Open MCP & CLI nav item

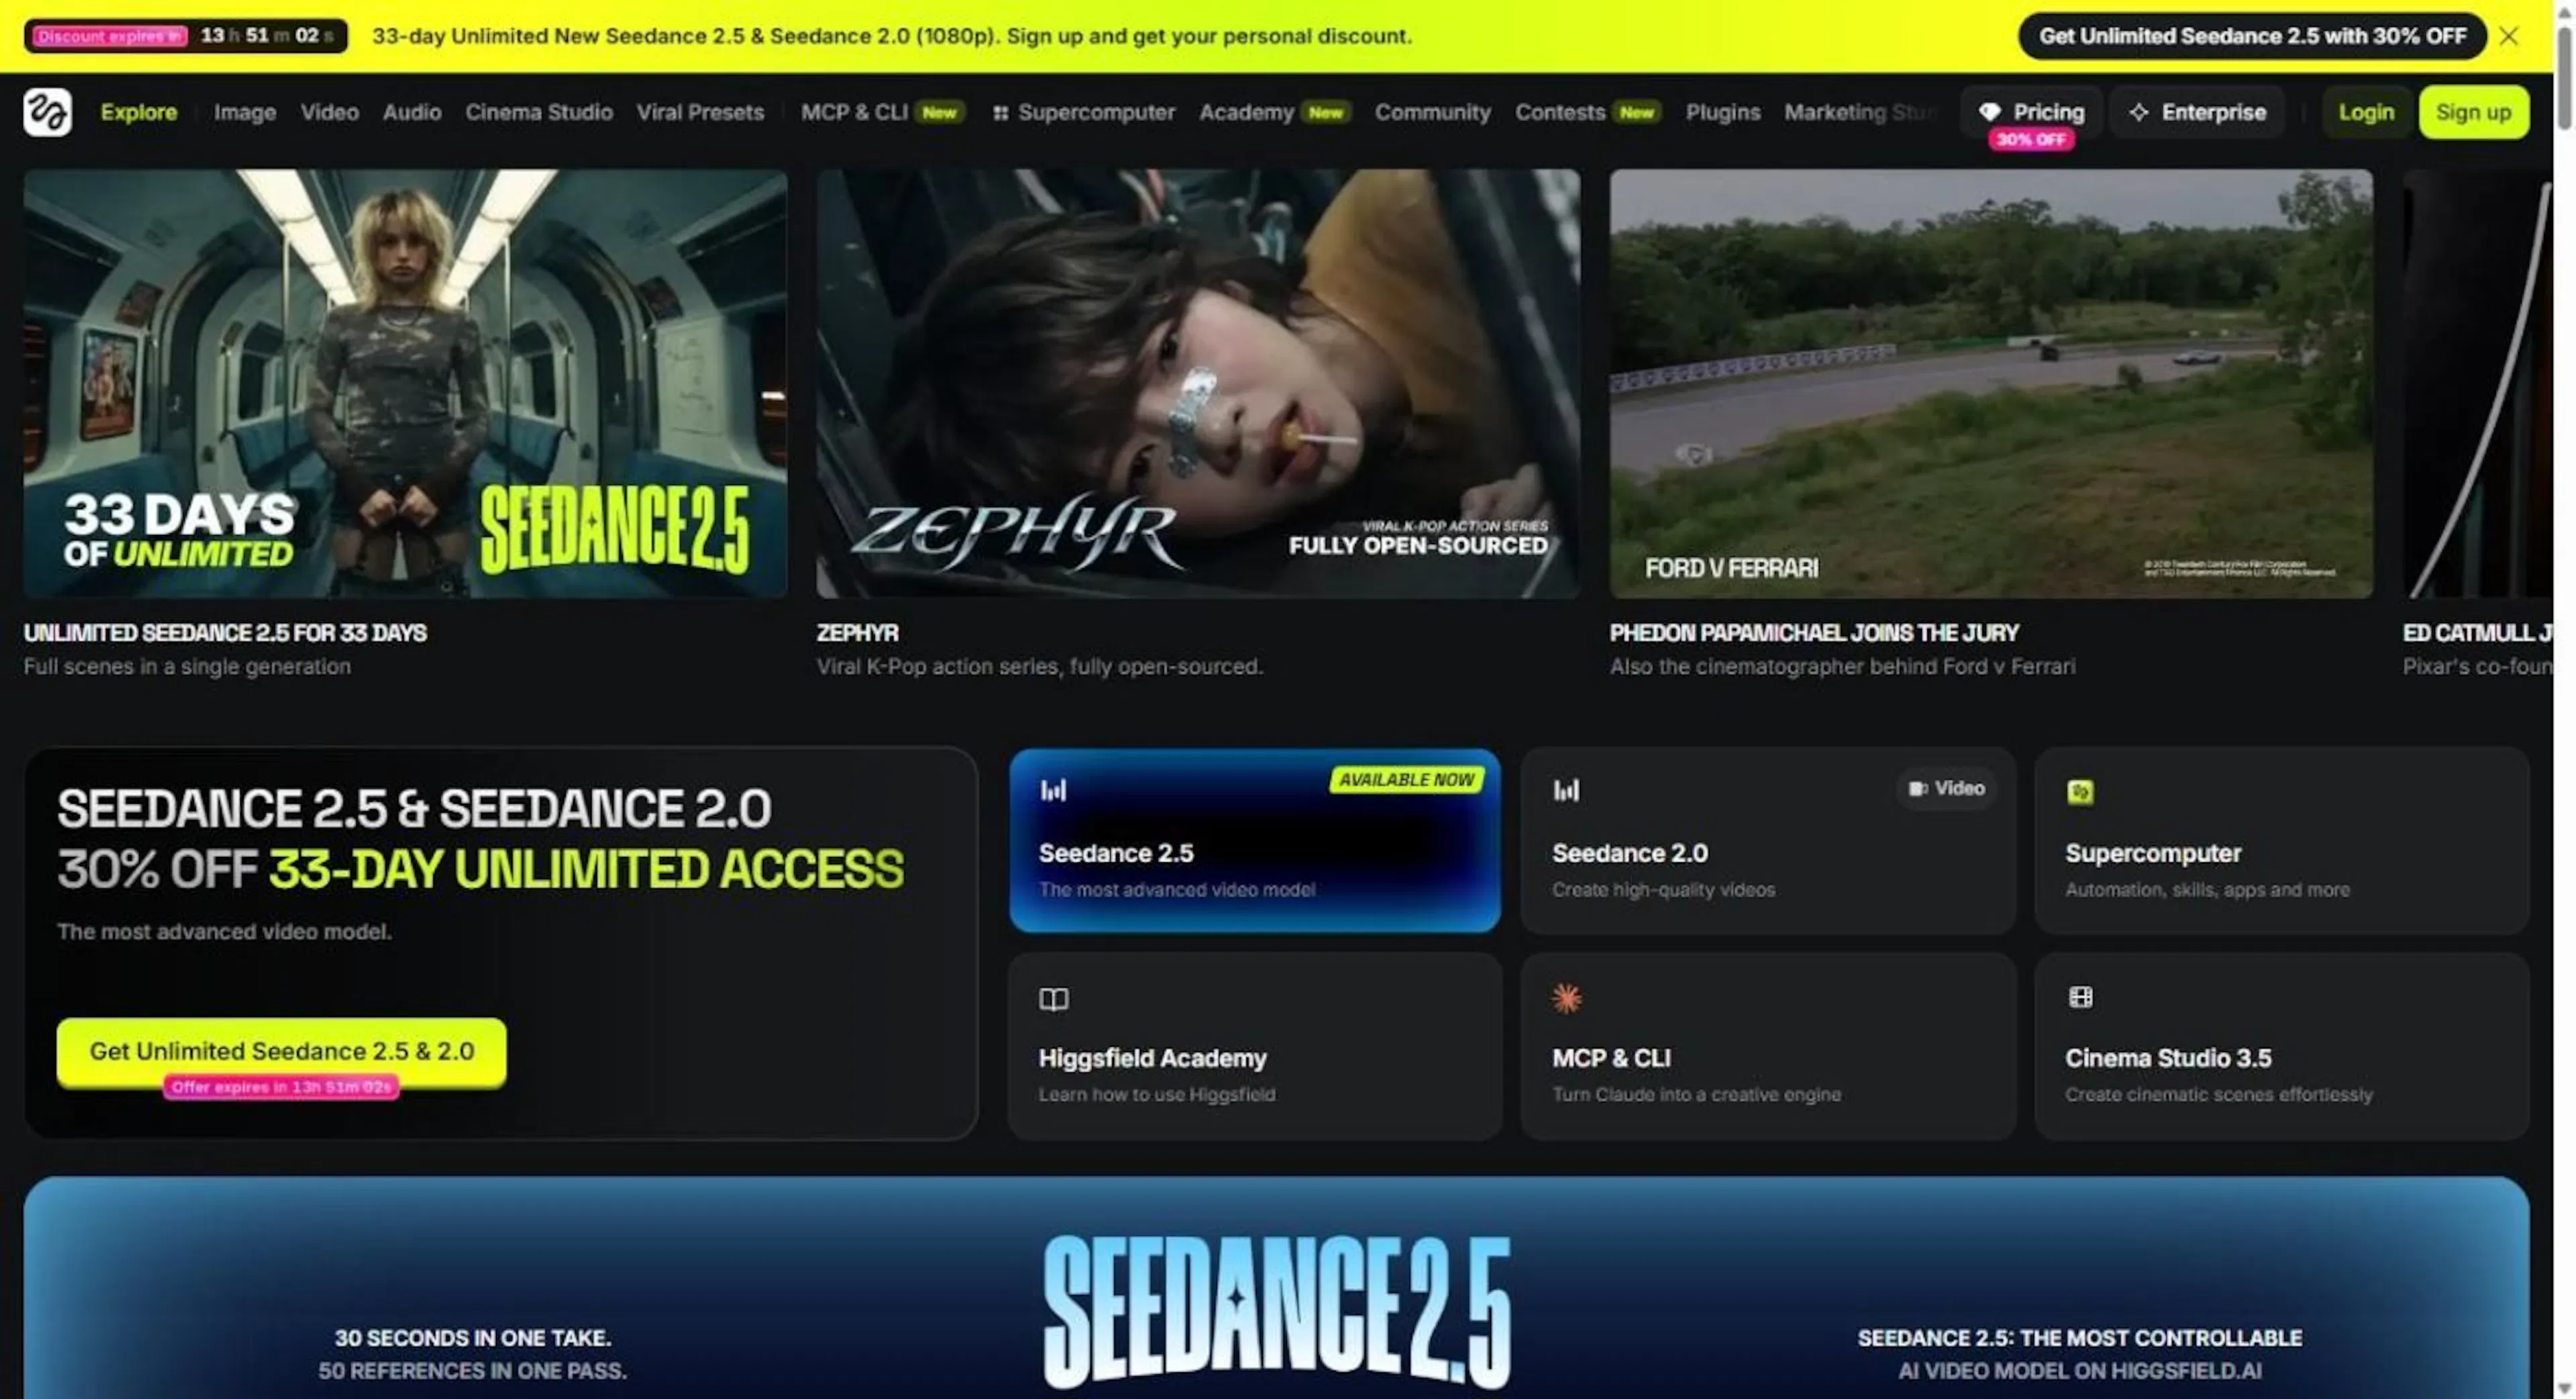882,112
